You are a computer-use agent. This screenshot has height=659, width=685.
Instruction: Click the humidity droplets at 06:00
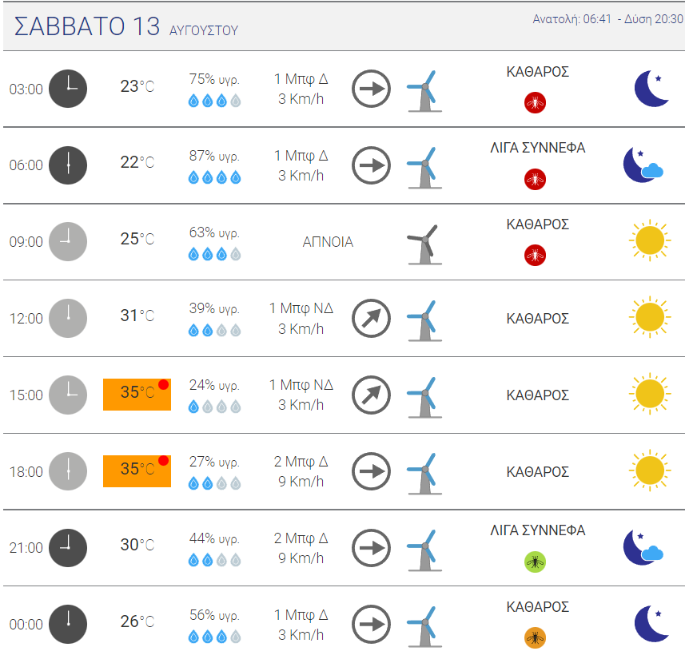tap(214, 177)
